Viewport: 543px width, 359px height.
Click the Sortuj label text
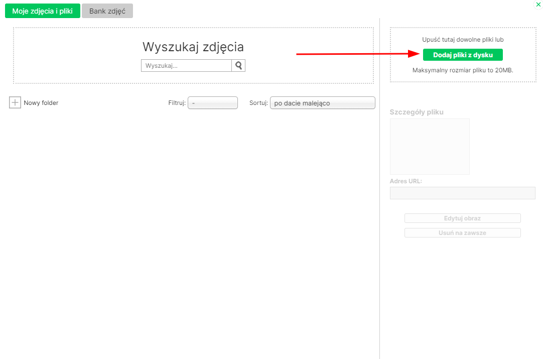[x=258, y=103]
